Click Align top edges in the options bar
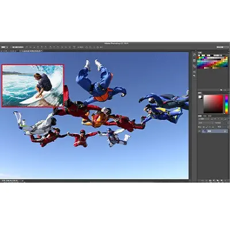 (26, 47)
